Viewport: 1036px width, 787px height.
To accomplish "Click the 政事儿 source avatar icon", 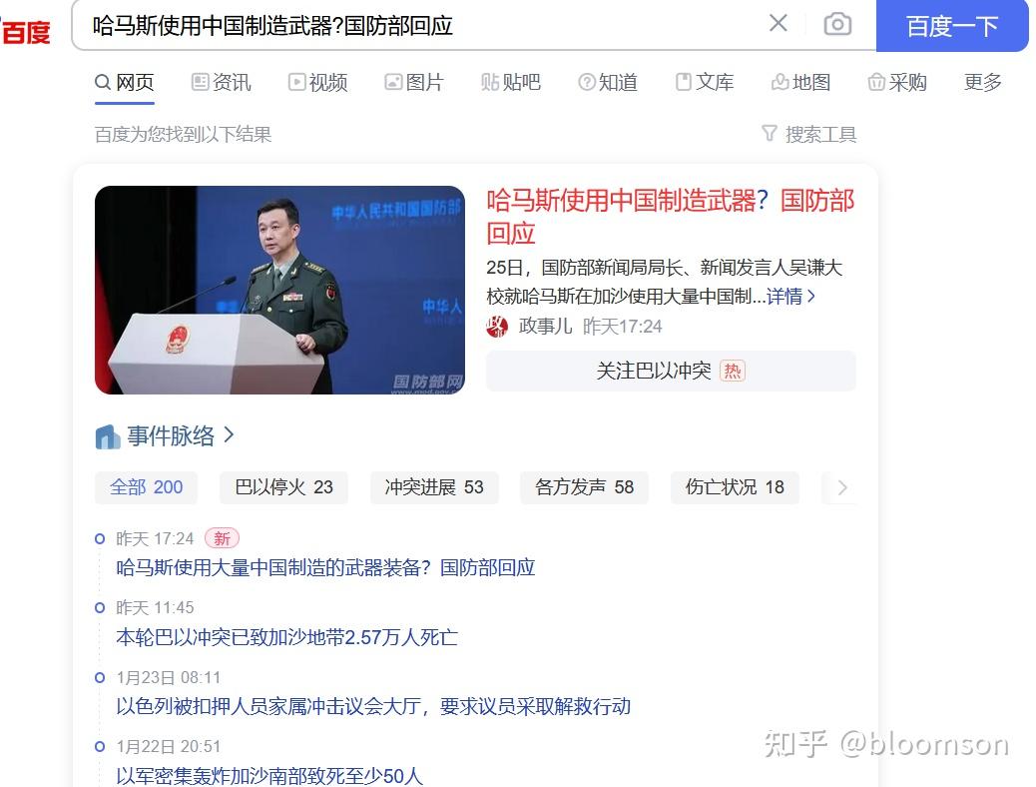I will click(x=497, y=326).
